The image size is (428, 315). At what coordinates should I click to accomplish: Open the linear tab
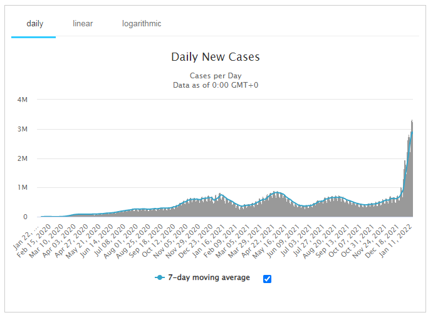83,24
